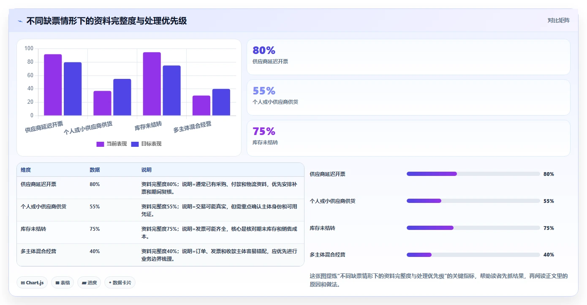Click the 当前表现 bar for 多主体混合经营
This screenshot has height=305, width=587.
pyautogui.click(x=201, y=105)
